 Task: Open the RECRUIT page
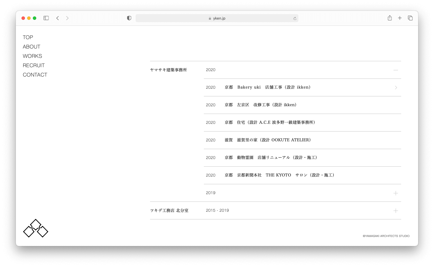click(x=34, y=65)
